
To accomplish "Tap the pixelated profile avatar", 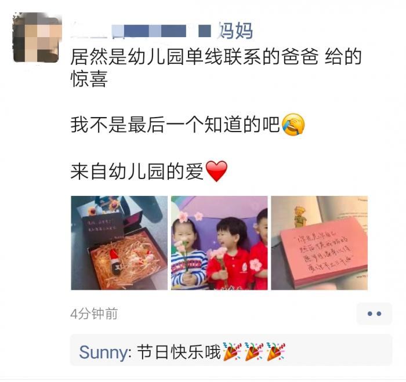I will tap(36, 38).
